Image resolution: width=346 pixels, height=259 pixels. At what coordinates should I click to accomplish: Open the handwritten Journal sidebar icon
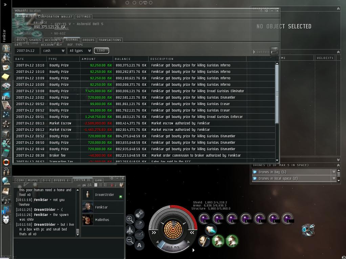click(x=6, y=105)
